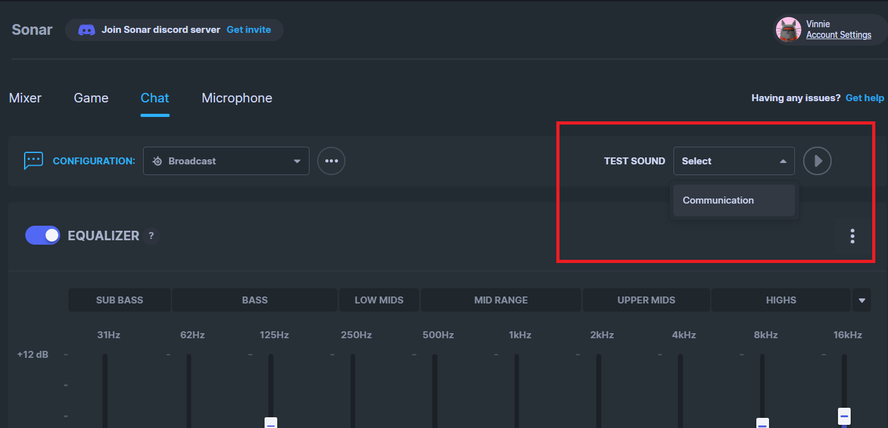Switch to the Game tab
The height and width of the screenshot is (428, 888).
click(x=91, y=98)
